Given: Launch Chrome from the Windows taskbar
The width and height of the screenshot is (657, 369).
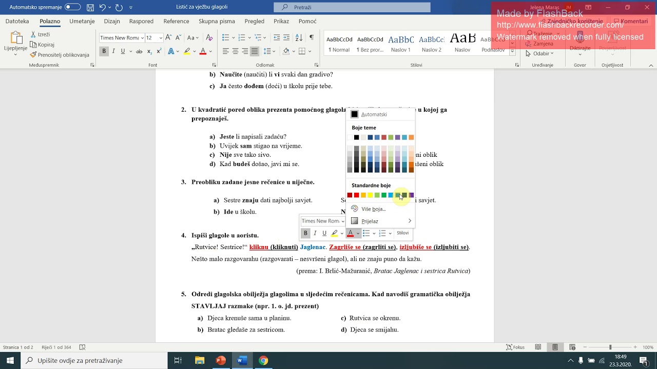Looking at the screenshot, I should (x=263, y=360).
